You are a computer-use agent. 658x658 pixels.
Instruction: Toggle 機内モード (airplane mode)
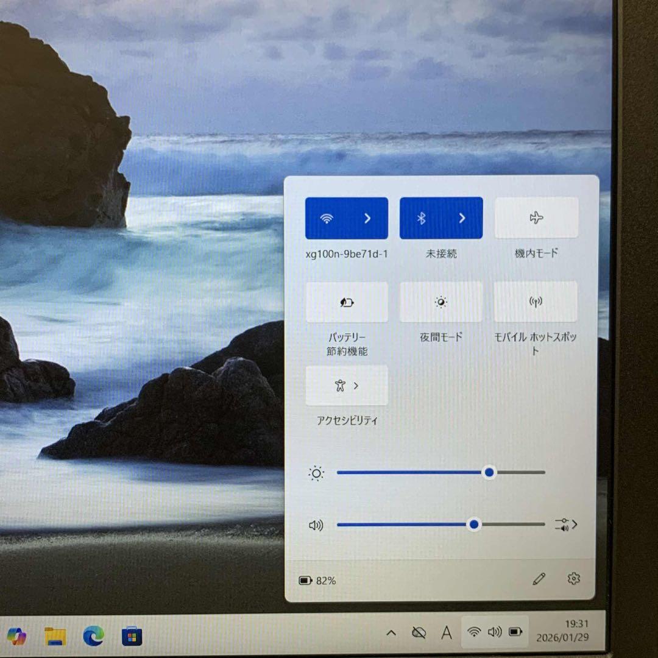536,218
